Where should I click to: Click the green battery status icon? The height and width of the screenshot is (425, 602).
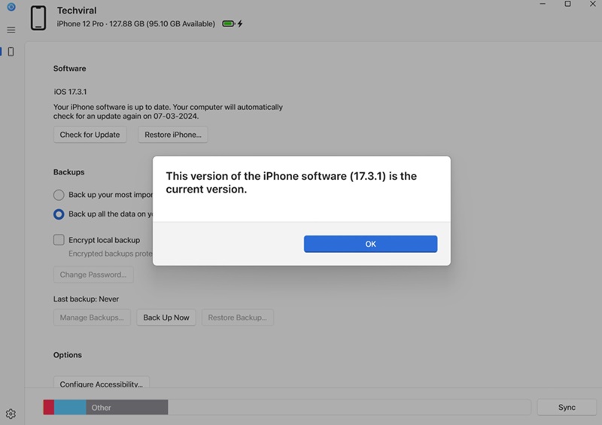228,24
